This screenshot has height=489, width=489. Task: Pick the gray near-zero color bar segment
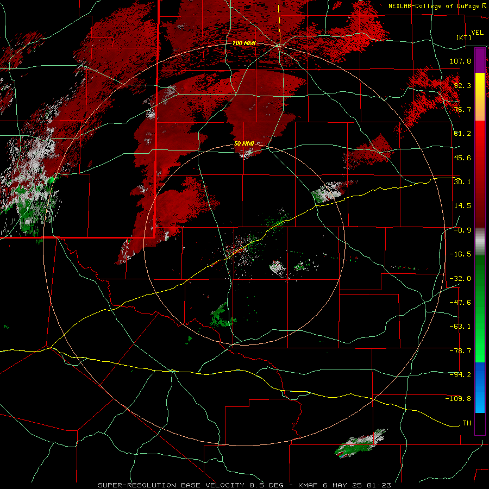(x=480, y=242)
